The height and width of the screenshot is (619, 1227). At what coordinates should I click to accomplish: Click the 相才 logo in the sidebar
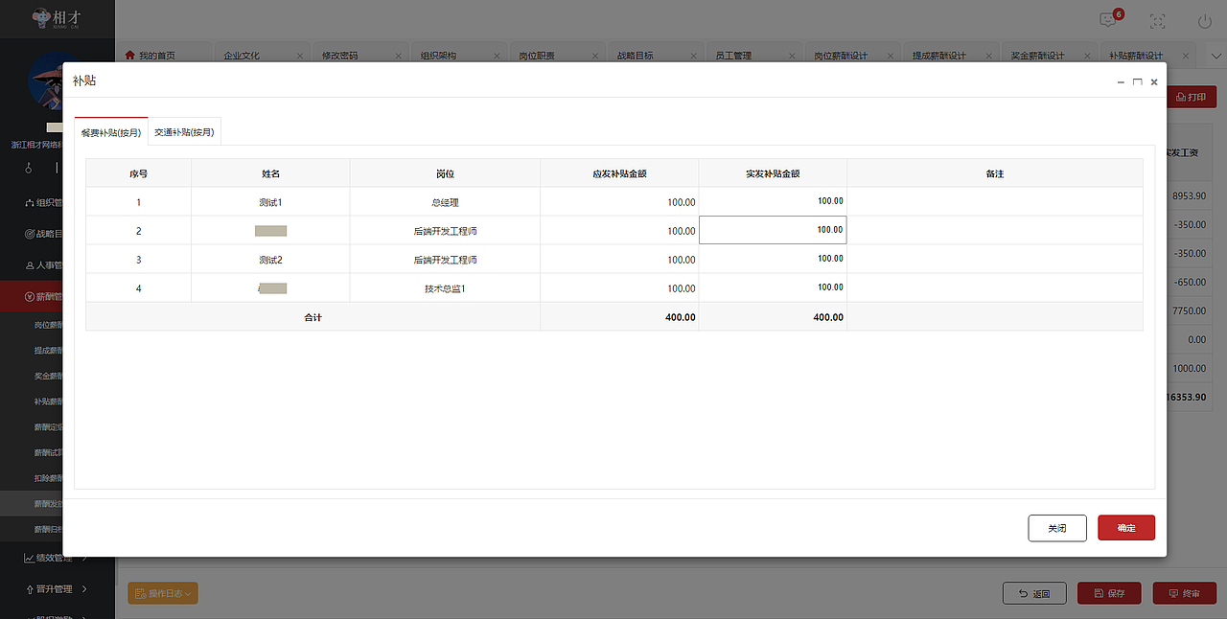(x=55, y=18)
